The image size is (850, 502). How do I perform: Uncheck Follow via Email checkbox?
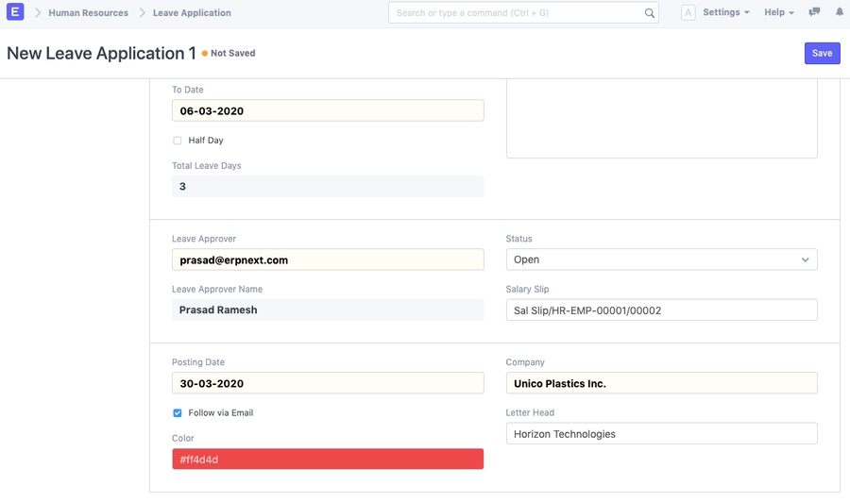coord(178,413)
